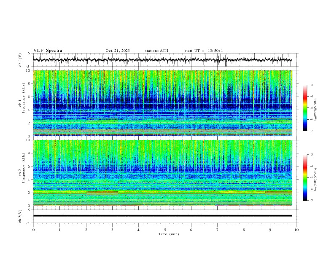The width and height of the screenshot is (334, 258).
Task: Click the "7" minute tick label
Action: coord(218,230)
